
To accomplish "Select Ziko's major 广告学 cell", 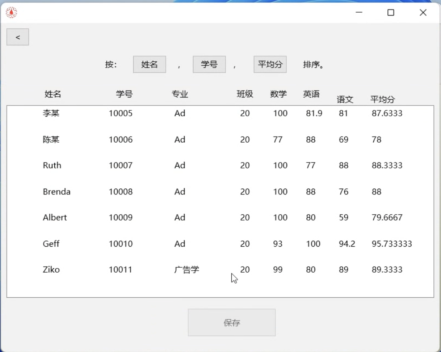I will pyautogui.click(x=187, y=270).
